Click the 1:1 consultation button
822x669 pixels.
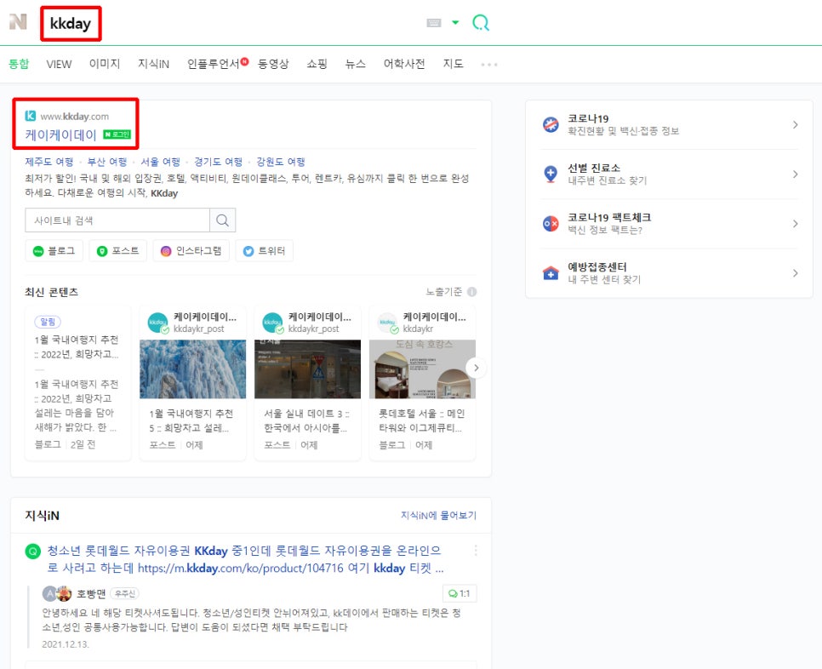[460, 593]
